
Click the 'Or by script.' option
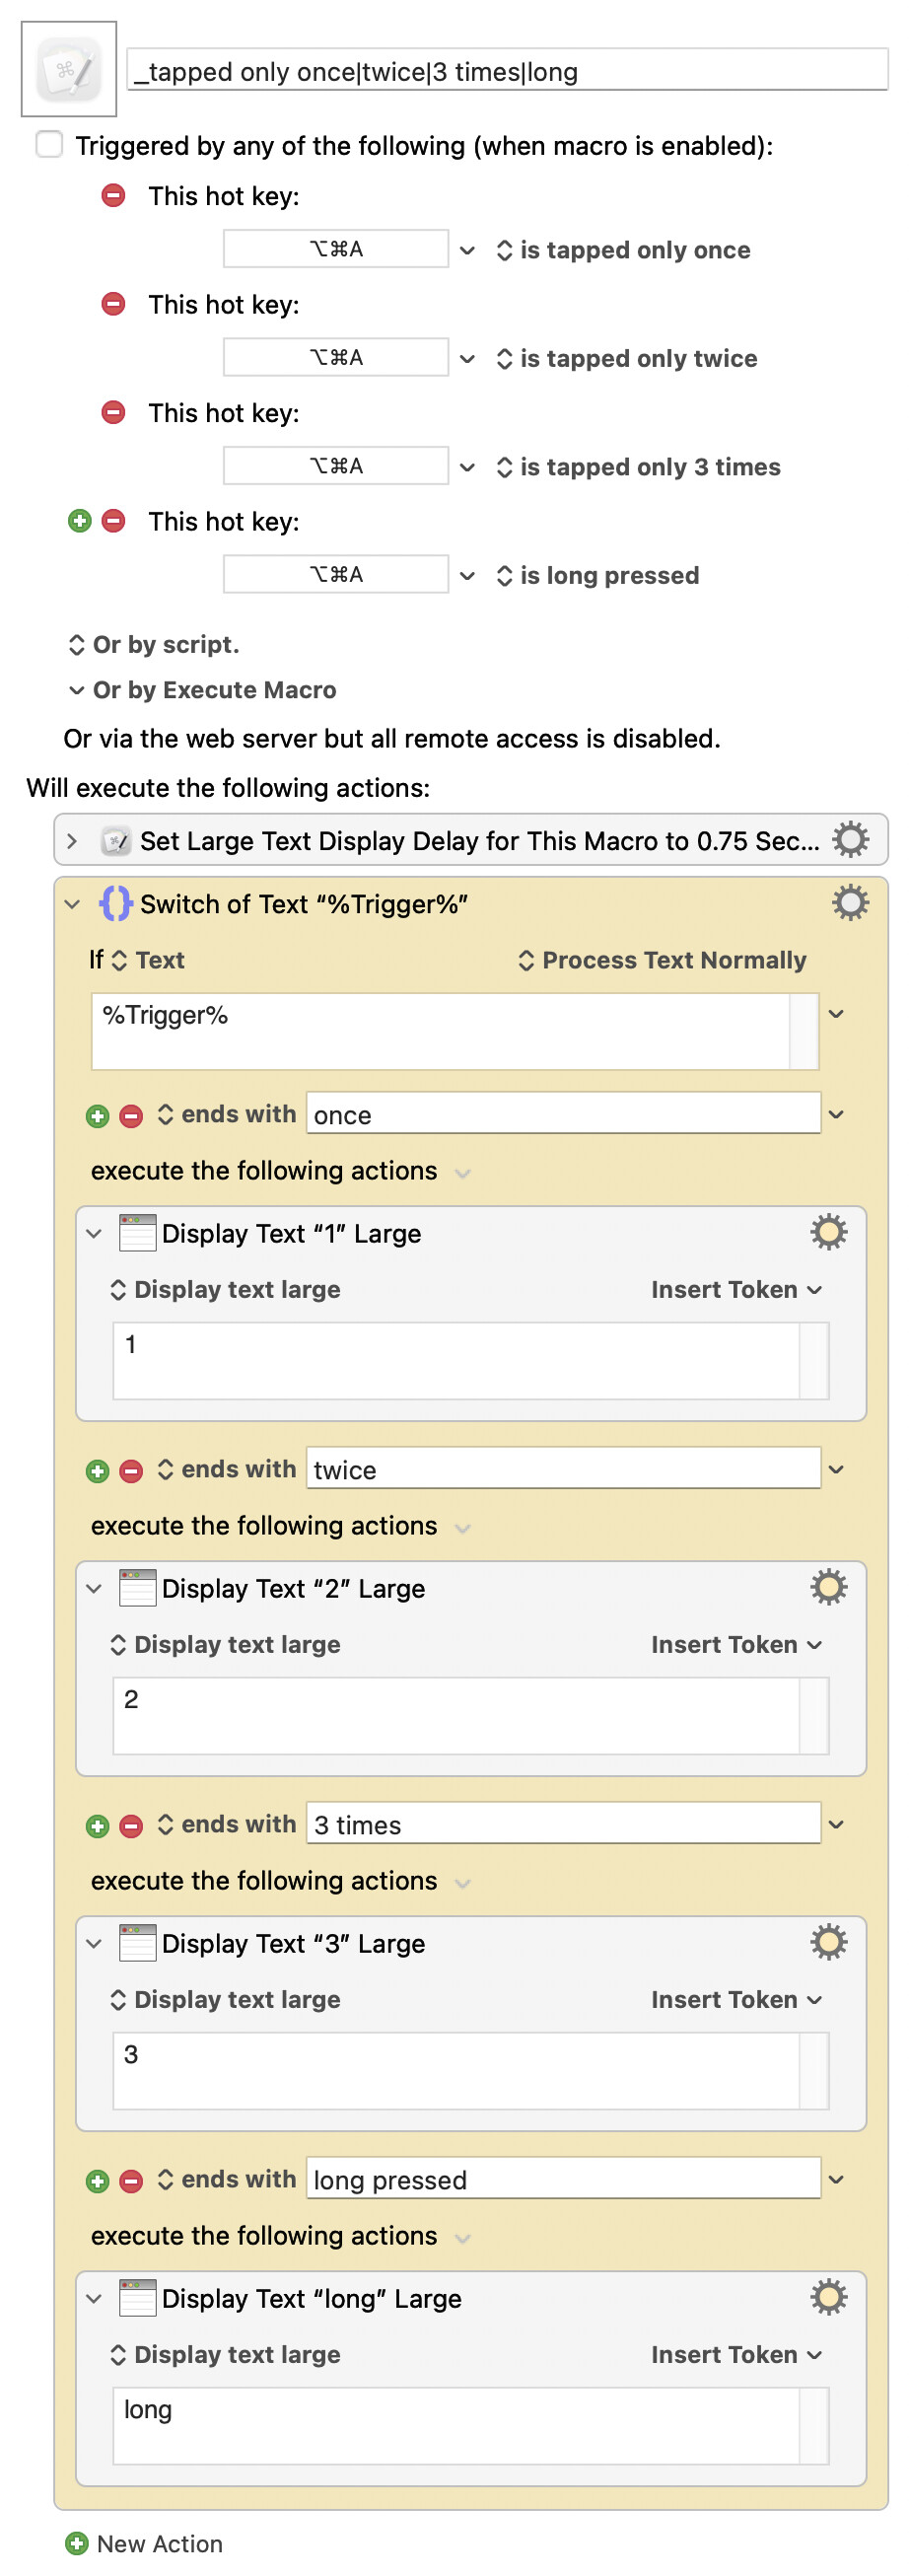pyautogui.click(x=154, y=645)
